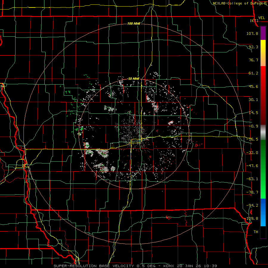Click the -0.9 scale label

coord(253,126)
